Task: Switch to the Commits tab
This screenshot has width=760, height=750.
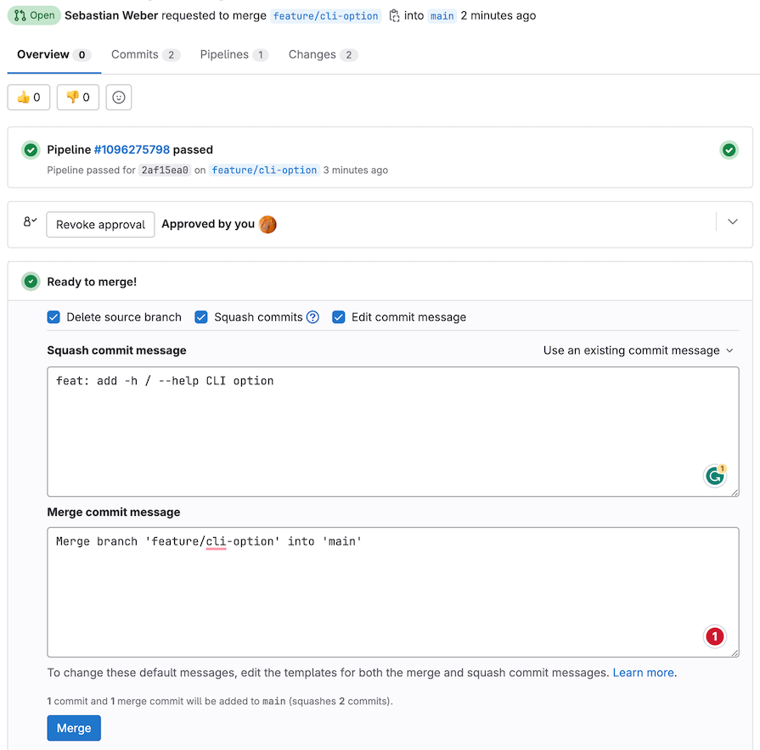Action: coord(136,54)
